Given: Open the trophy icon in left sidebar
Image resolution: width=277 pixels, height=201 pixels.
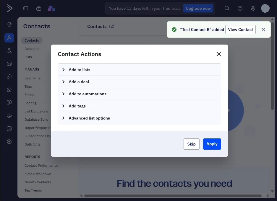Looking at the screenshot, I should pos(9,25).
